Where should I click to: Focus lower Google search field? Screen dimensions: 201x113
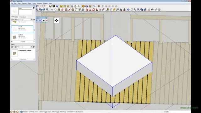[24, 47]
